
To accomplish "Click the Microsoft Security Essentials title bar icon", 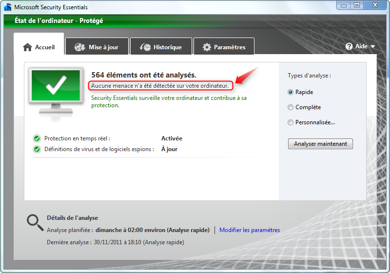I will tap(8, 7).
